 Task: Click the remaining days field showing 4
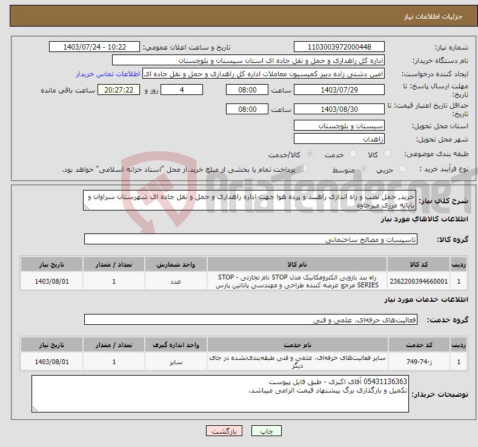[x=182, y=90]
